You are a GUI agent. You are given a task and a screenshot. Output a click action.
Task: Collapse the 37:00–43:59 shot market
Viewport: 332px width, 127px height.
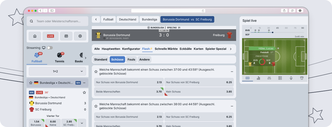point(232,72)
